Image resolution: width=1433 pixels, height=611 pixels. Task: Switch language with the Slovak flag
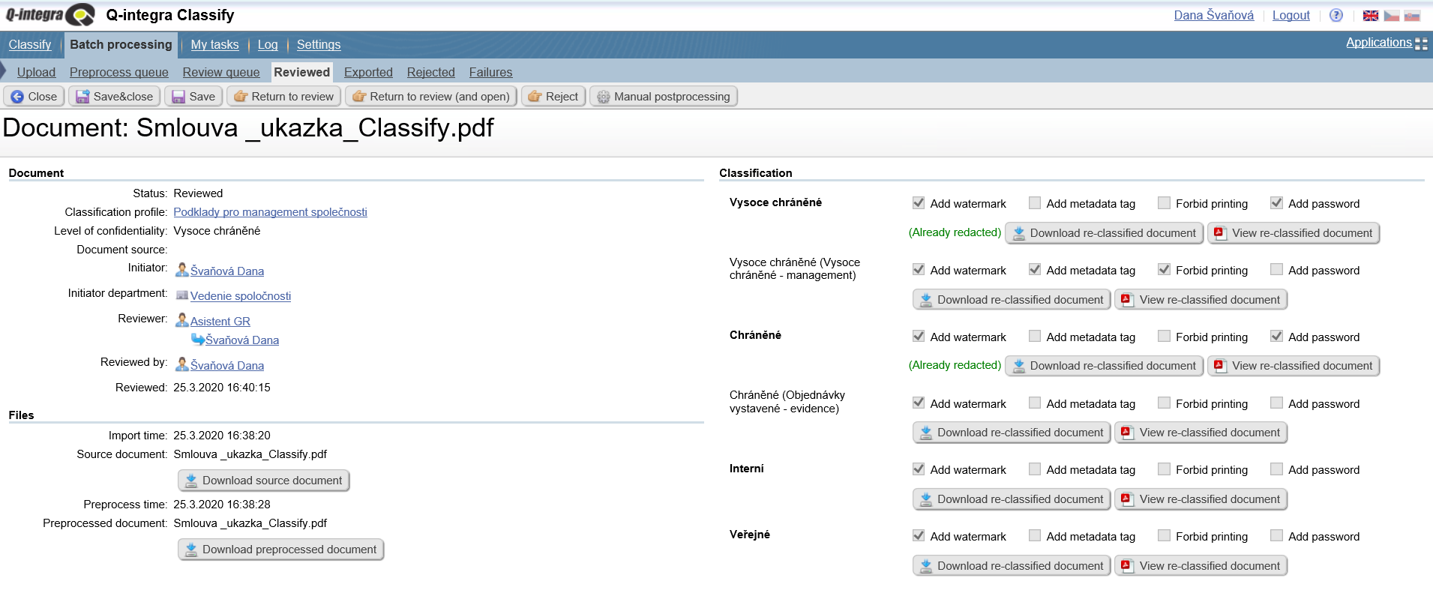click(x=1412, y=16)
